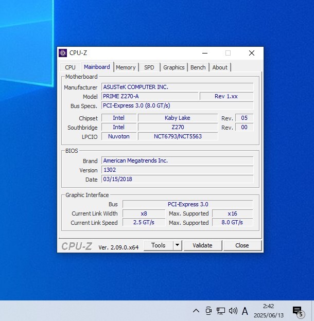Click the Validate button
314x321 pixels.
click(202, 245)
